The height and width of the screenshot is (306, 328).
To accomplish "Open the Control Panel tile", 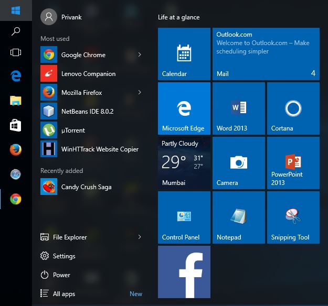I will (x=184, y=217).
